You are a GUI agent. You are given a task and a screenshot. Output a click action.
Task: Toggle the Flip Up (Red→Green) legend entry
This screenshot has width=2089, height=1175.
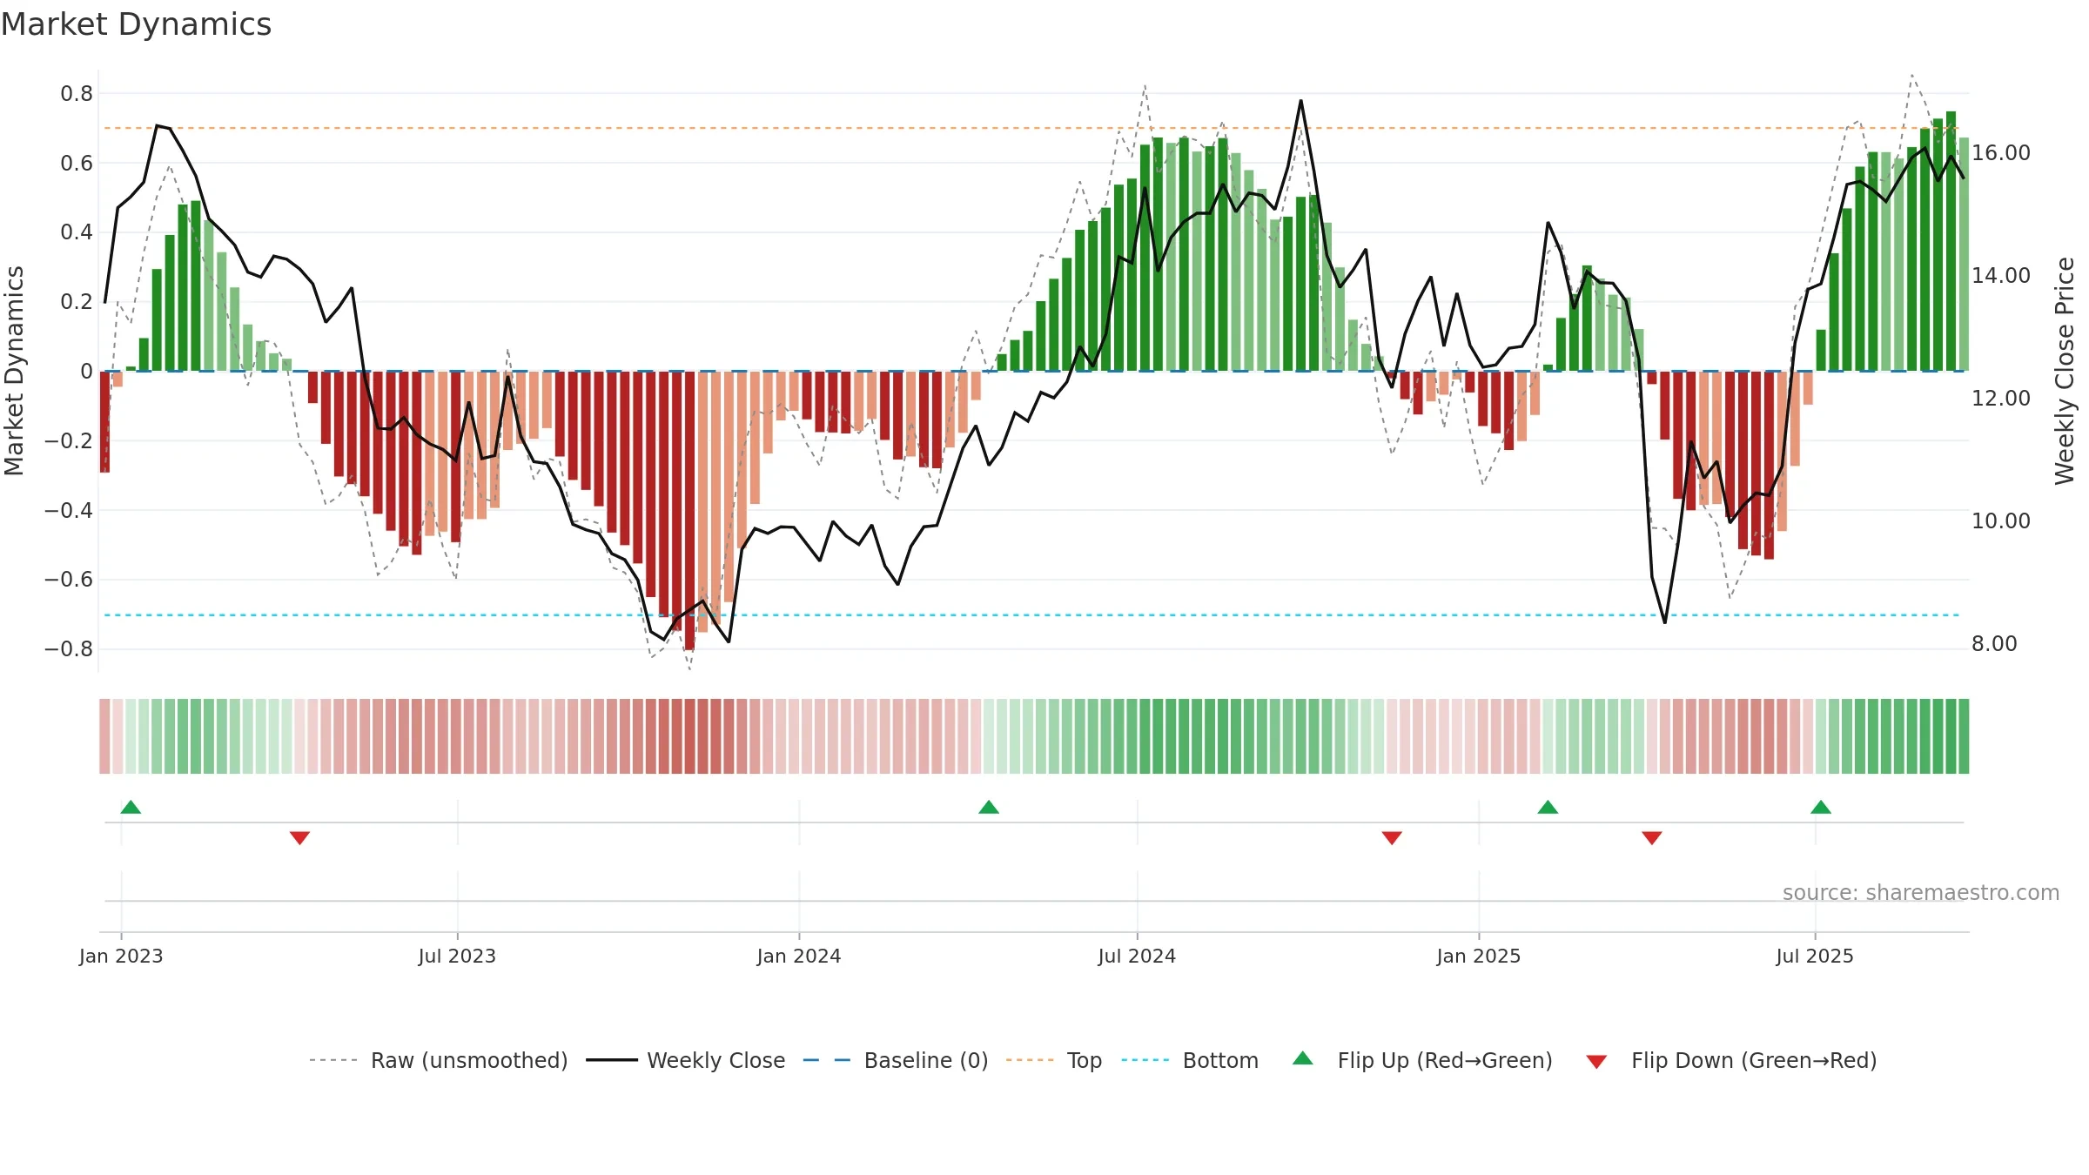(1422, 1060)
